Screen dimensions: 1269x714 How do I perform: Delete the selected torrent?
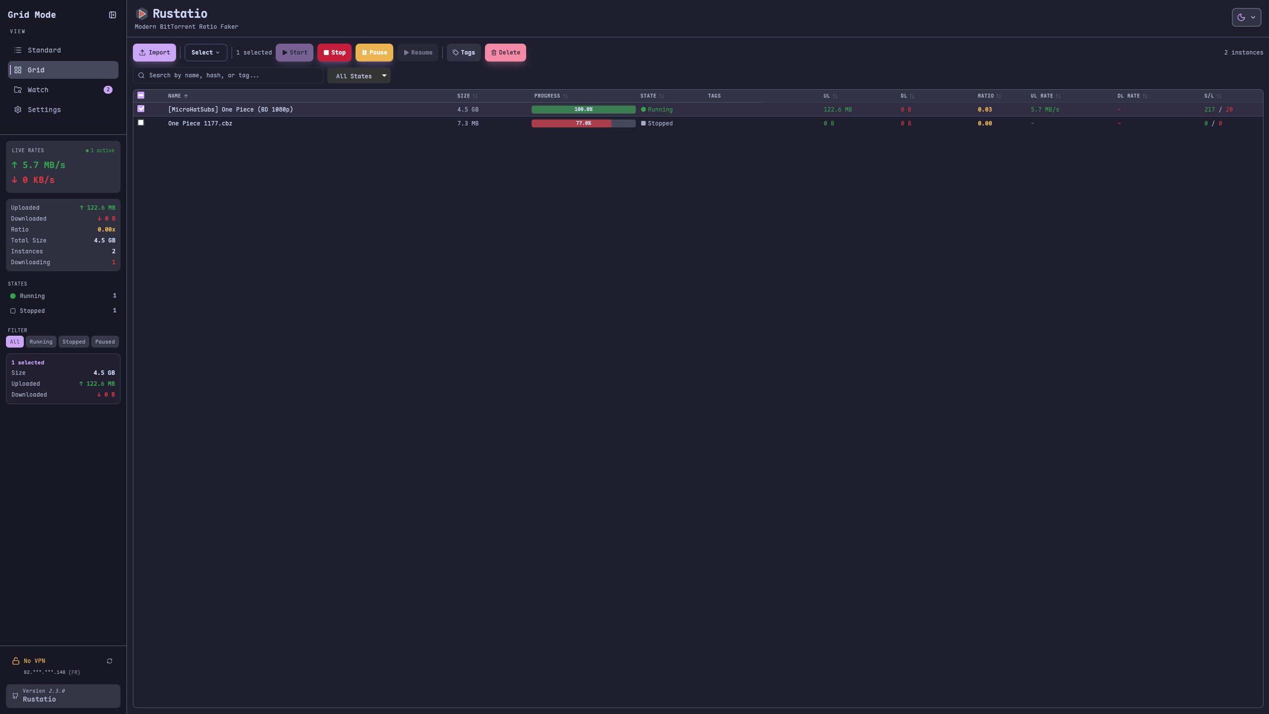click(x=505, y=52)
